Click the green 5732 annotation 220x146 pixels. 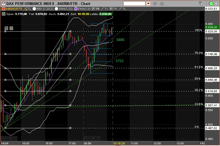120,61
